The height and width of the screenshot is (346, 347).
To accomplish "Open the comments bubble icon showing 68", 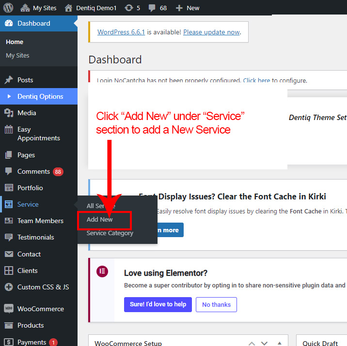I will pyautogui.click(x=152, y=8).
